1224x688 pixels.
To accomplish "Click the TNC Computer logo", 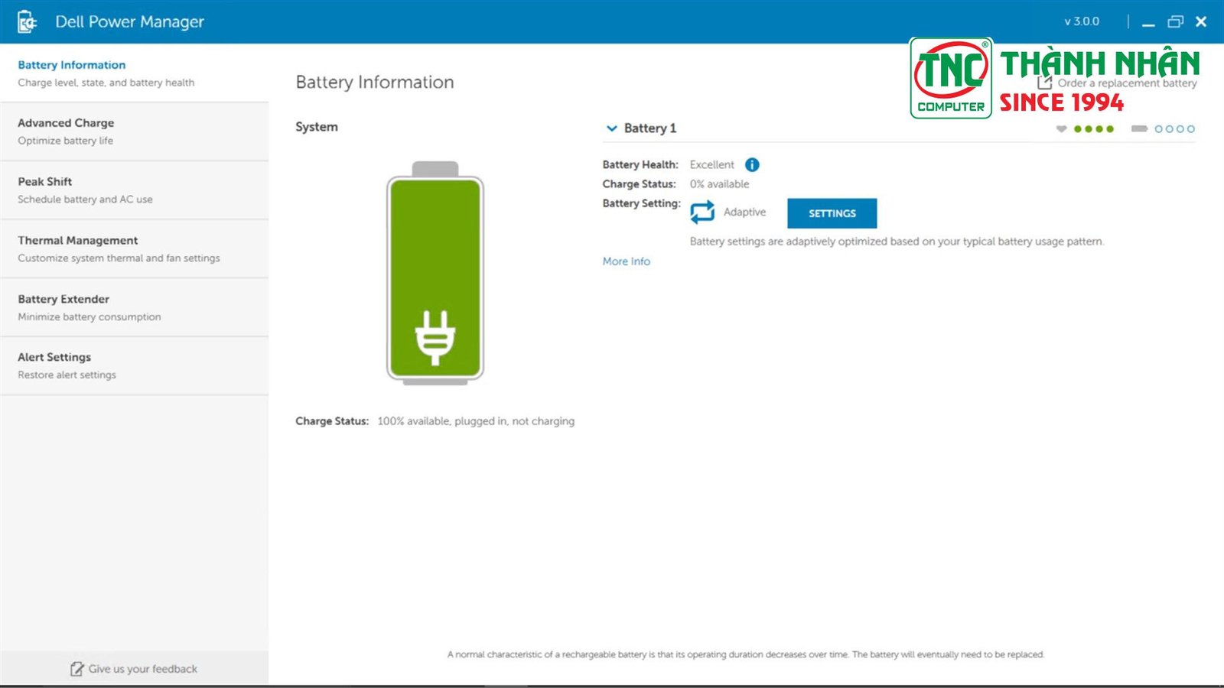I will [x=951, y=79].
